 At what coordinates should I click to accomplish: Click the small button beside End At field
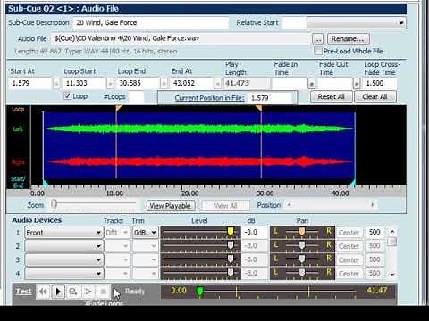click(x=217, y=83)
